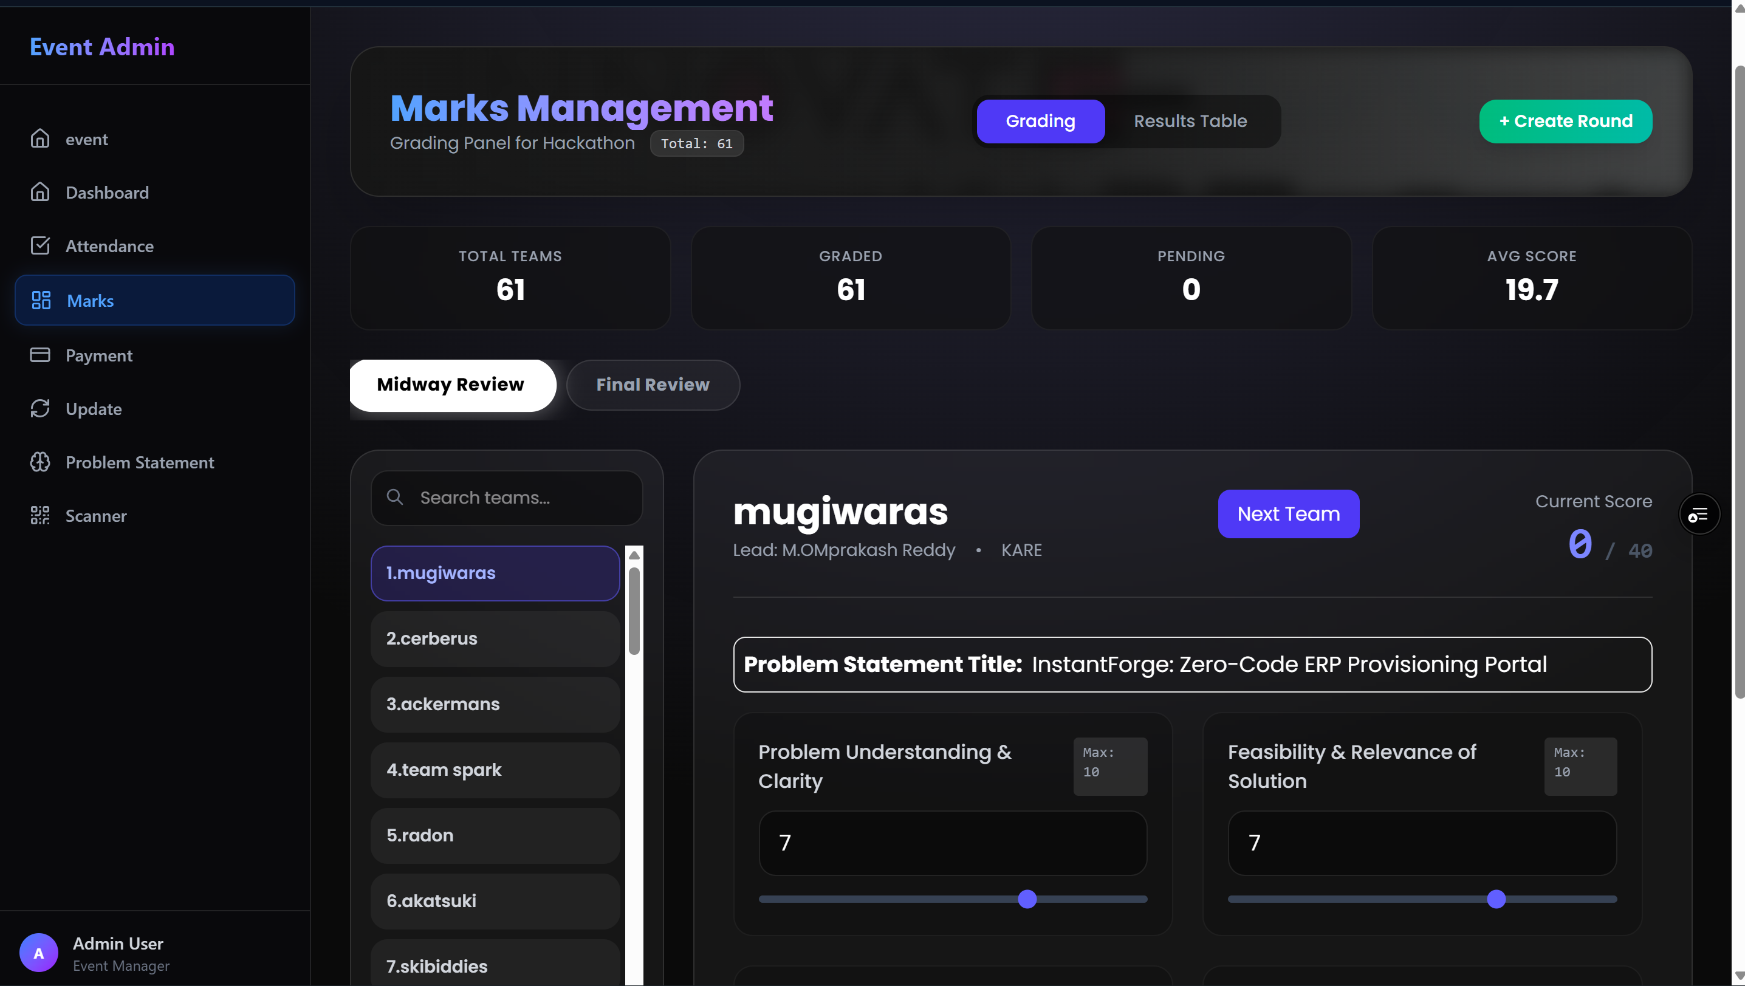Viewport: 1745px width, 986px height.
Task: Select the Midway Review round tab
Action: pos(450,385)
